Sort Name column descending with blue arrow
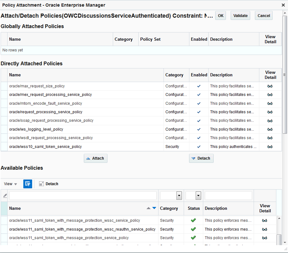Screen dimensions: 288x253 coord(153,208)
